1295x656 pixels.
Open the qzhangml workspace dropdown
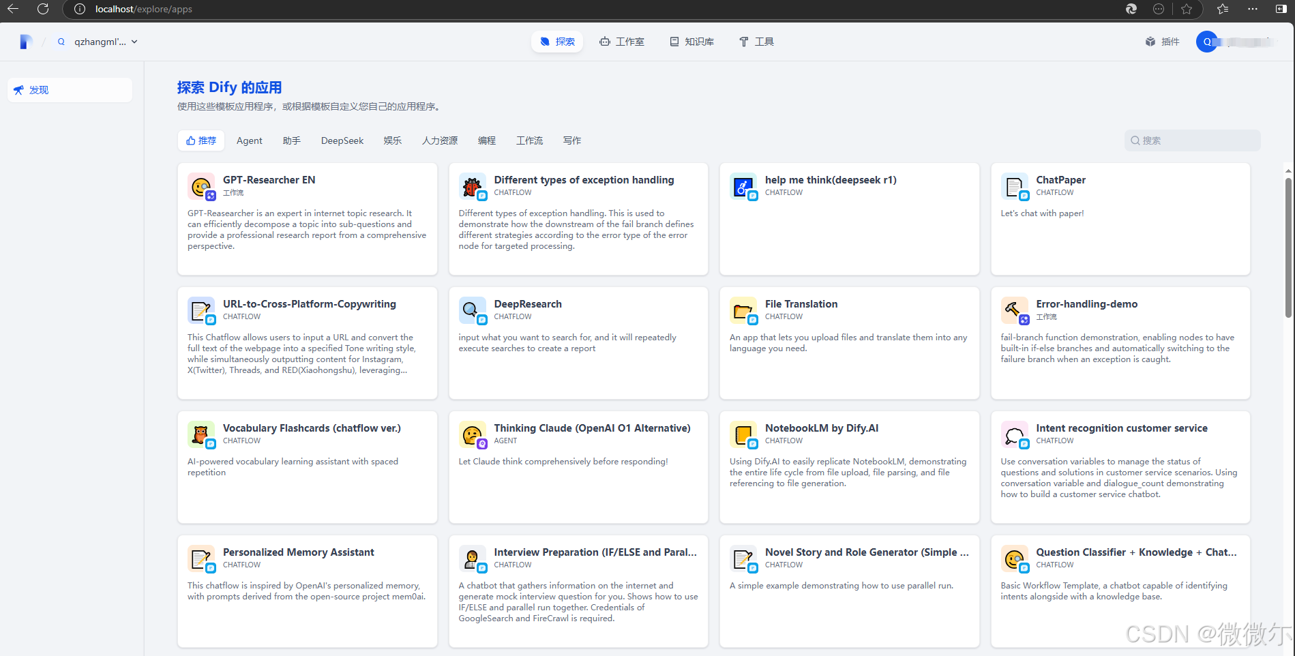coord(98,42)
